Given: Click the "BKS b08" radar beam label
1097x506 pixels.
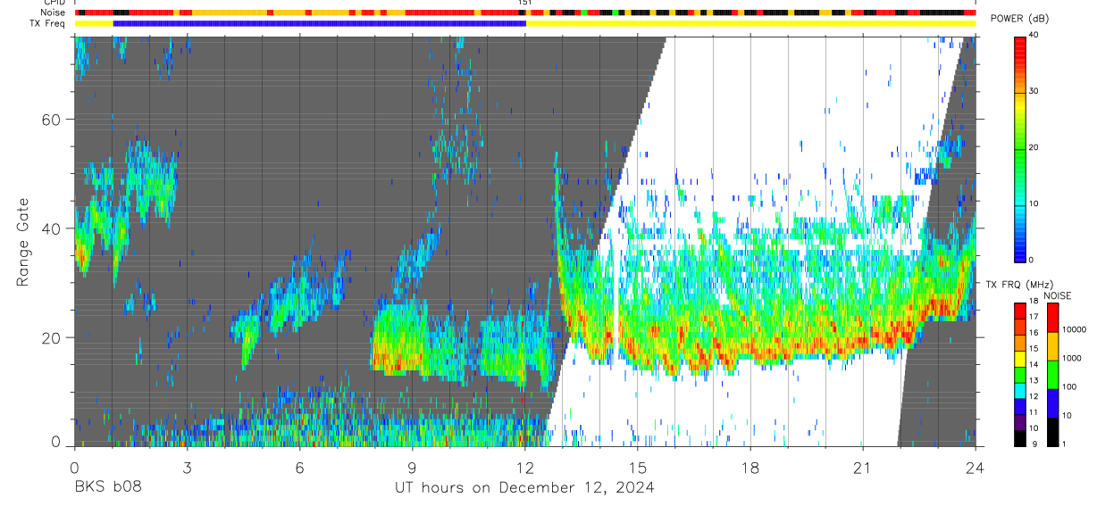Looking at the screenshot, I should click(x=107, y=487).
